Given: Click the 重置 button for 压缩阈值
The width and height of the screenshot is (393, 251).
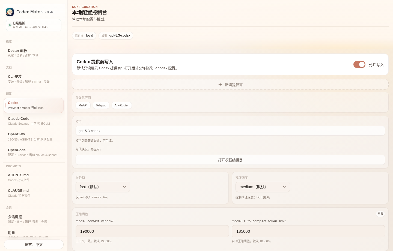Looking at the screenshot, I should point(380,214).
